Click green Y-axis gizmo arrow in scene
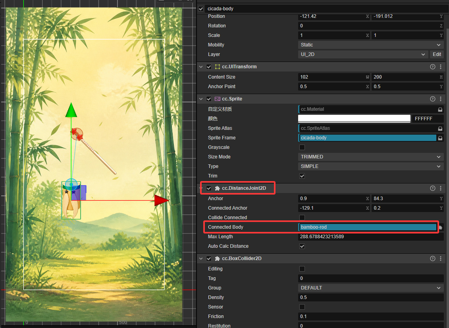Screen dimensions: 449x328 tap(71, 110)
